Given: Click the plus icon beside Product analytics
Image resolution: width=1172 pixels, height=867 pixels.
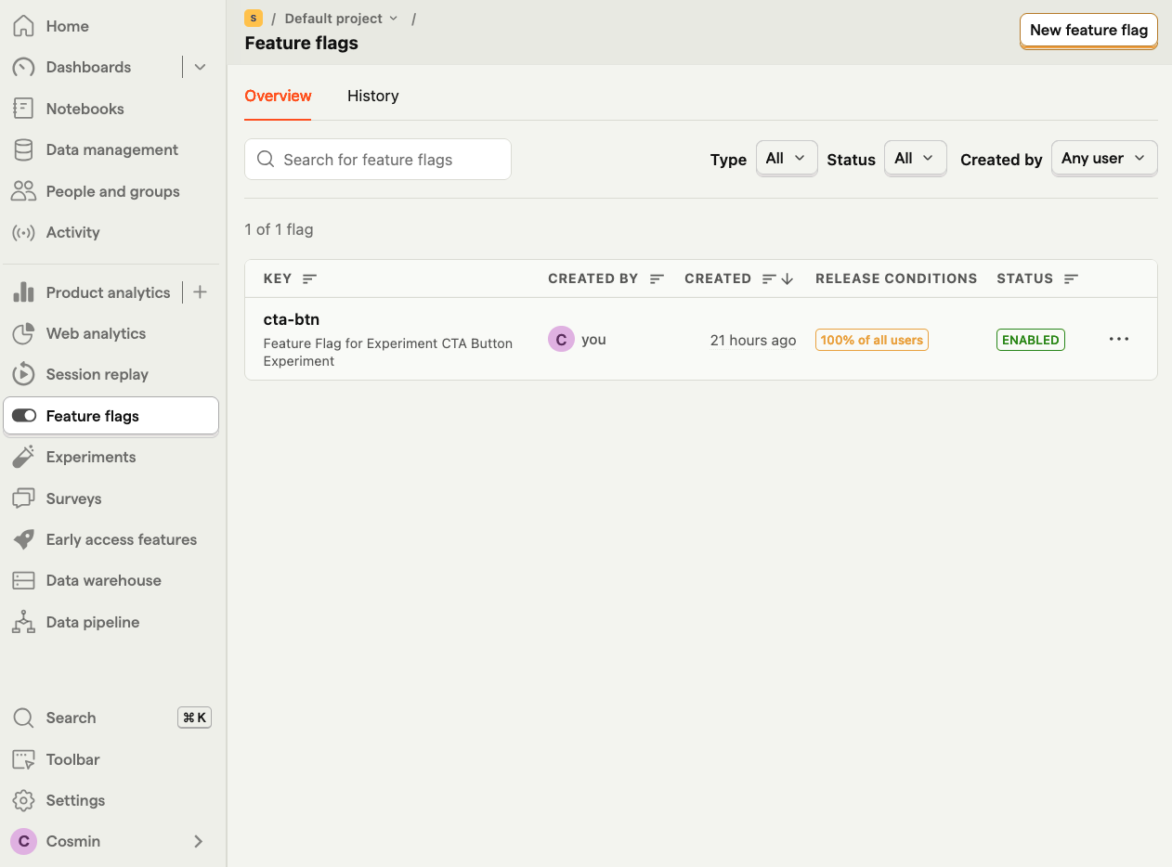Looking at the screenshot, I should tap(200, 292).
